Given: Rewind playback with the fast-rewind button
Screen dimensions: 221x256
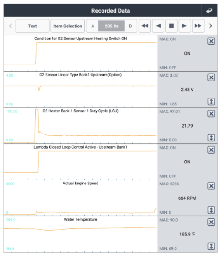Looking at the screenshot, I should tap(145, 26).
